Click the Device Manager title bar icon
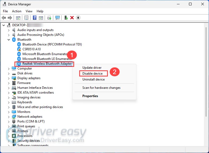 click(x=4, y=4)
